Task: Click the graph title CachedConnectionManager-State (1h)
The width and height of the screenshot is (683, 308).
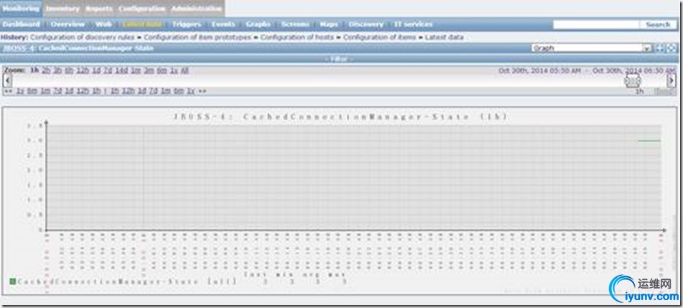Action: point(340,117)
